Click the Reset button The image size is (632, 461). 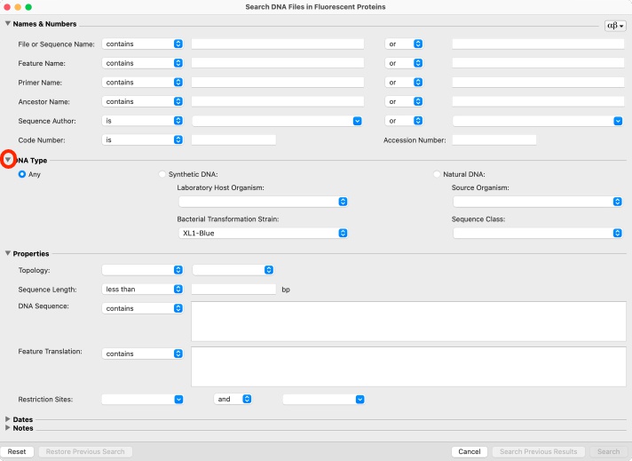coord(17,452)
